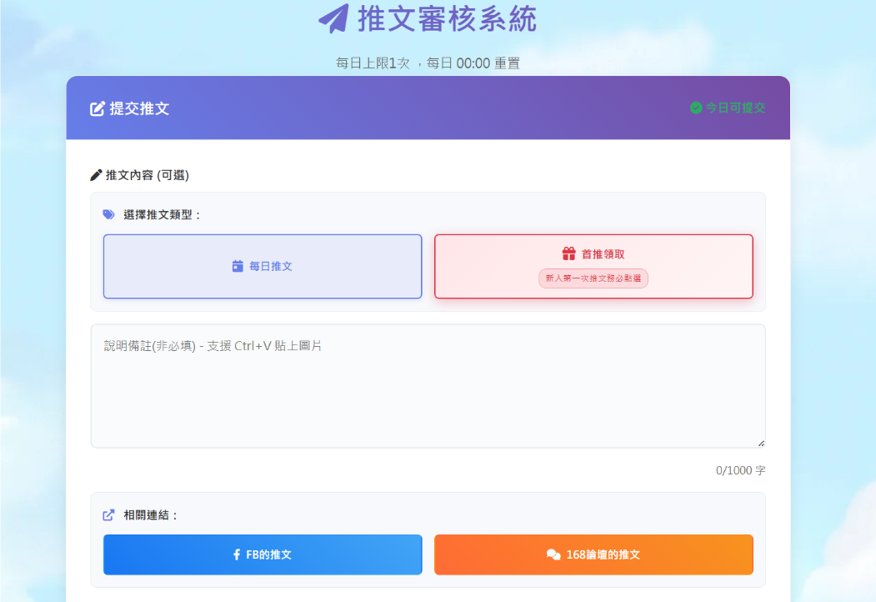Viewport: 876px width, 602px height.
Task: Click the calendar icon in 每日推文
Action: [x=238, y=266]
